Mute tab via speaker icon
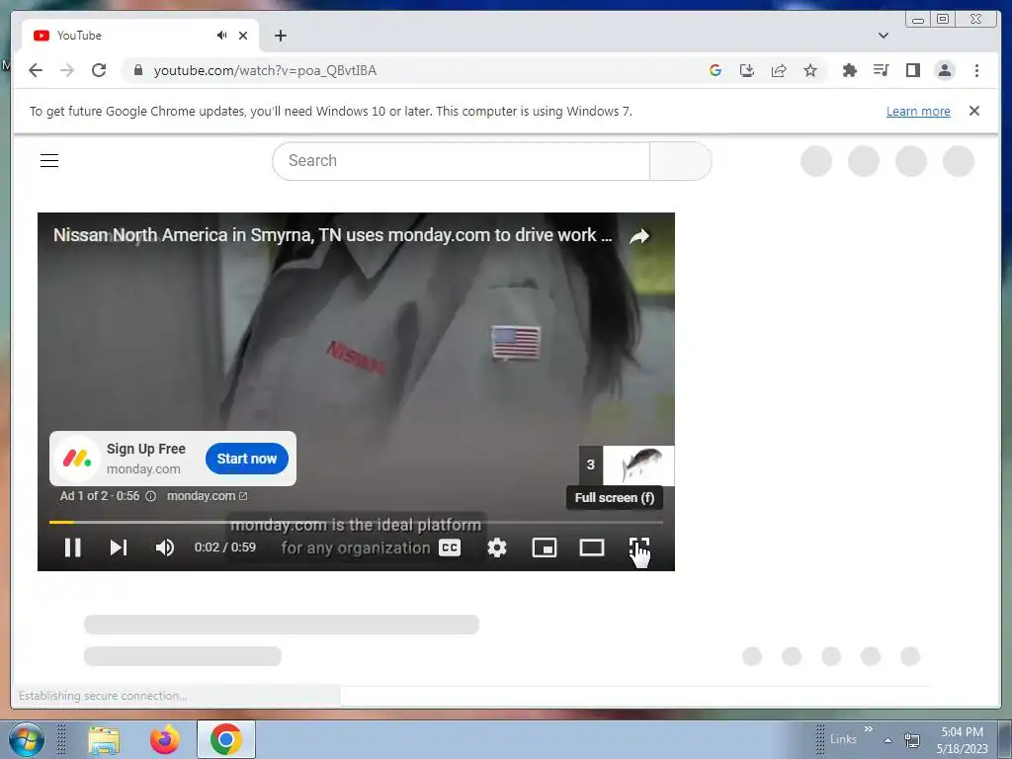1012x759 pixels. pyautogui.click(x=221, y=36)
